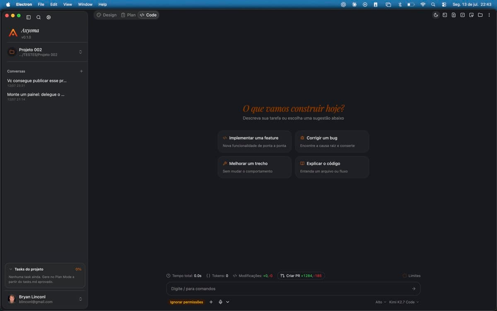Click the Tokens braces indicator
This screenshot has height=311, width=497.
click(x=217, y=276)
